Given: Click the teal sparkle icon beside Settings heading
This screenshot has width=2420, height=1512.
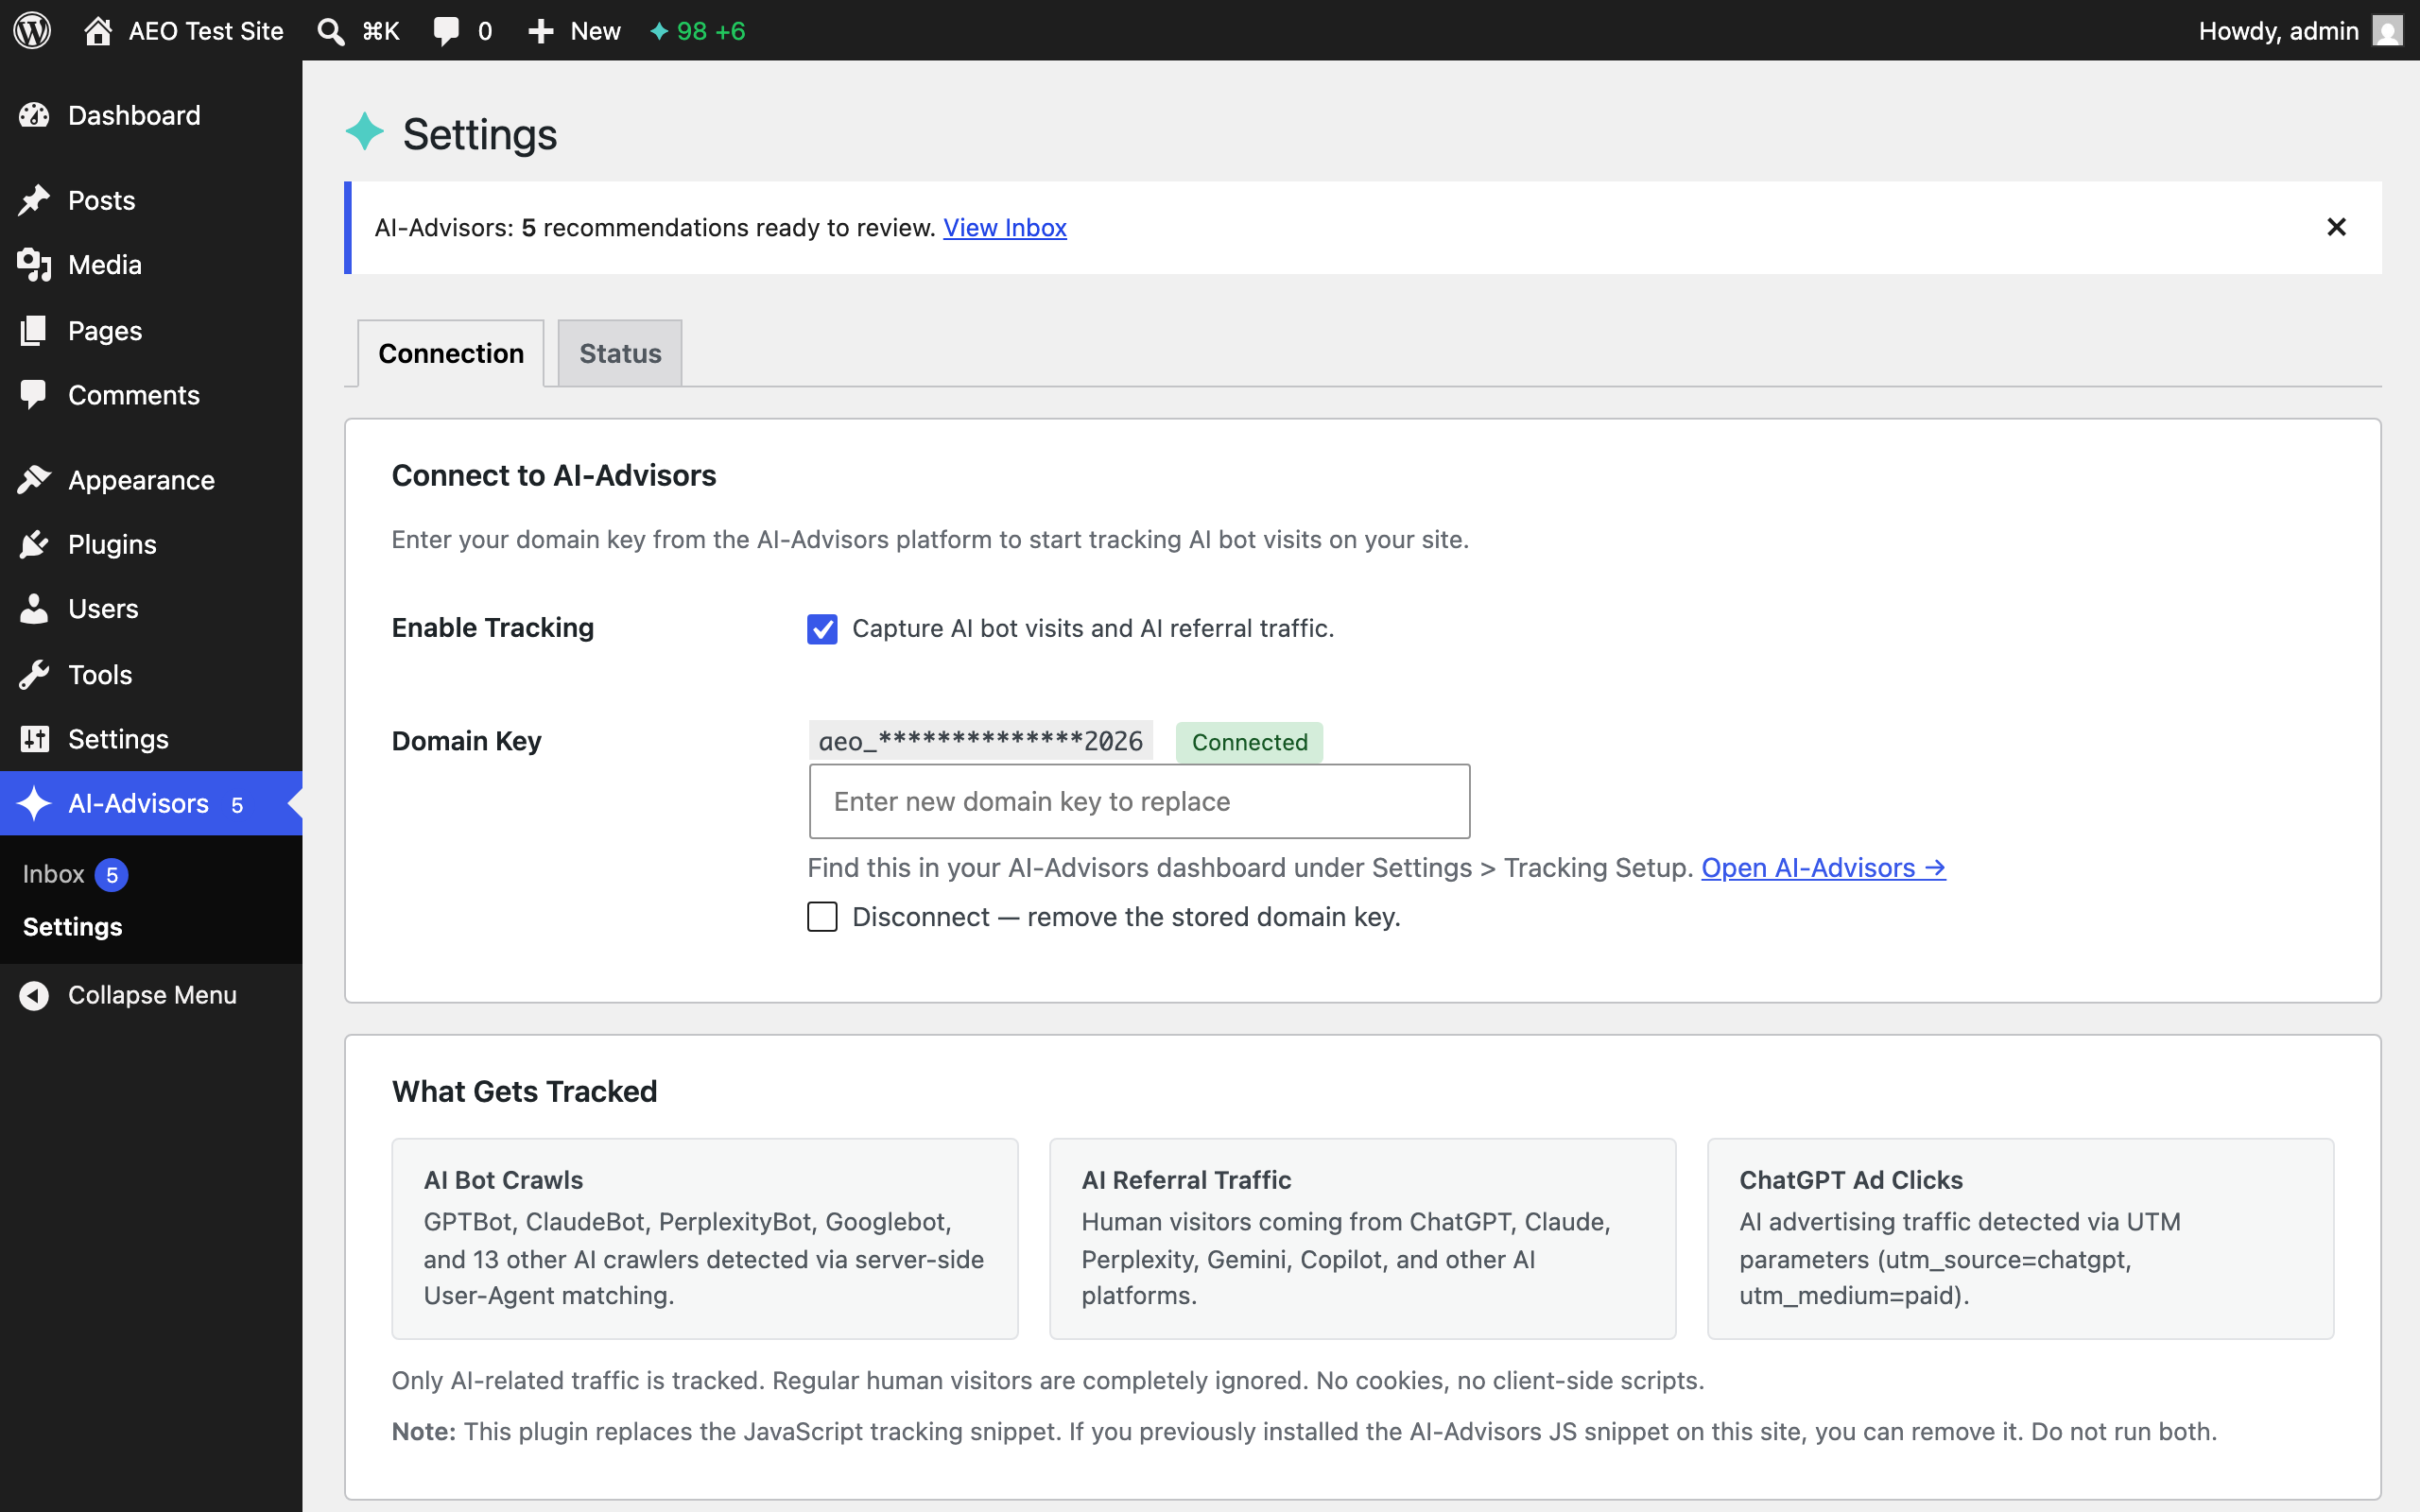Looking at the screenshot, I should [365, 131].
